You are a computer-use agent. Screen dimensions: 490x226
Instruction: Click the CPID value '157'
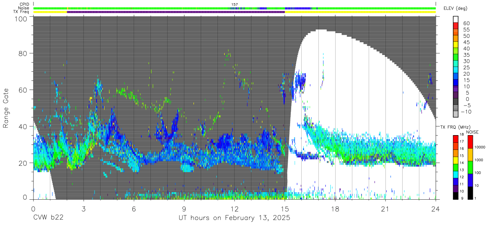click(234, 4)
